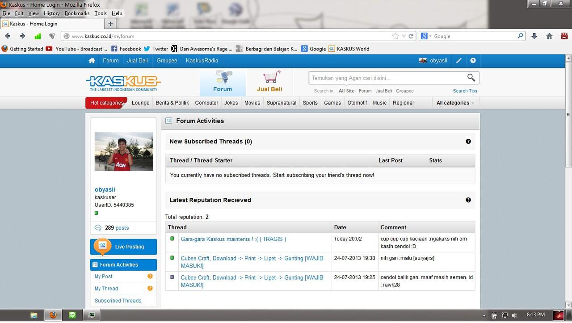Open the Bookmarks menu
The height and width of the screenshot is (323, 572).
[x=77, y=13]
